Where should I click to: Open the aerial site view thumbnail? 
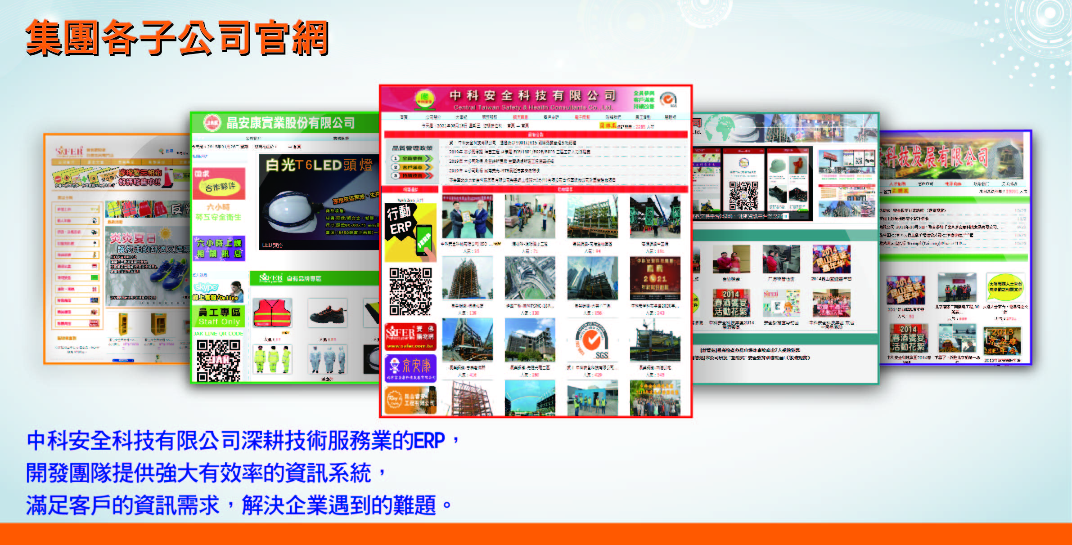click(530, 278)
